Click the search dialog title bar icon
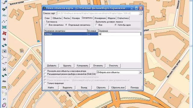Screen dimensions: 193x108 coord(44,8)
